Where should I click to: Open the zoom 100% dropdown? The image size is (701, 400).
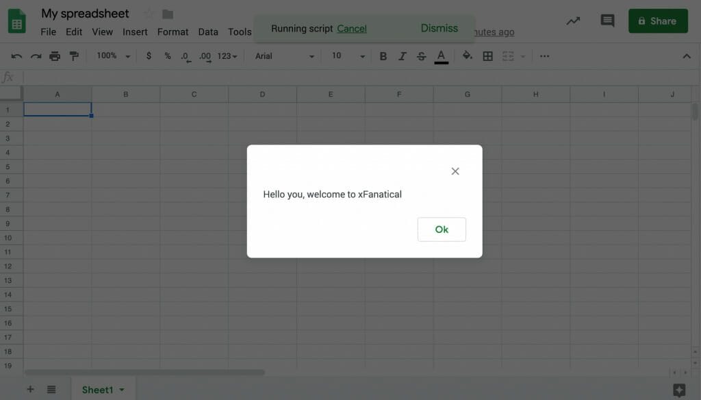(113, 56)
